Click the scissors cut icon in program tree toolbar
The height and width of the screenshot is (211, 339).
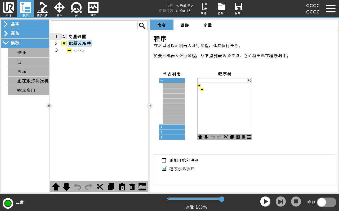(100, 187)
